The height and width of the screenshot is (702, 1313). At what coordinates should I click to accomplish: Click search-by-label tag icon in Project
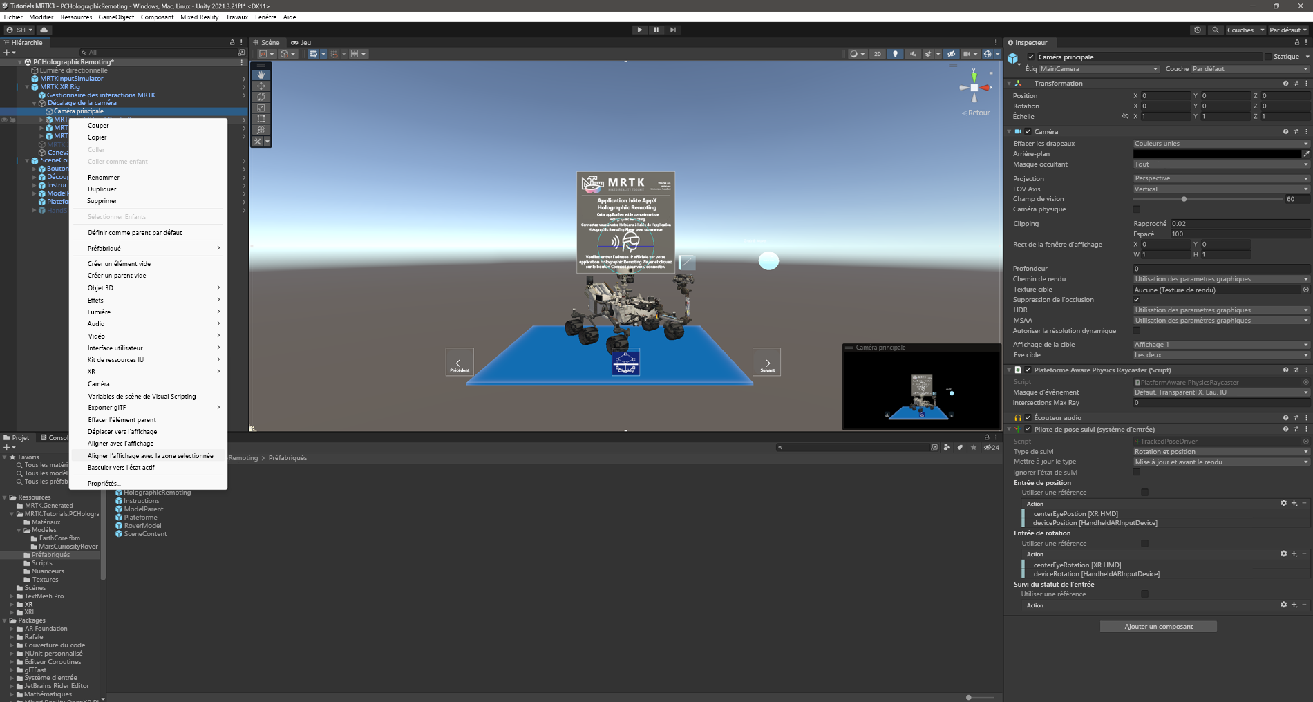960,447
